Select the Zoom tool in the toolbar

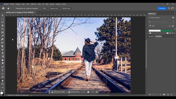click(2, 84)
